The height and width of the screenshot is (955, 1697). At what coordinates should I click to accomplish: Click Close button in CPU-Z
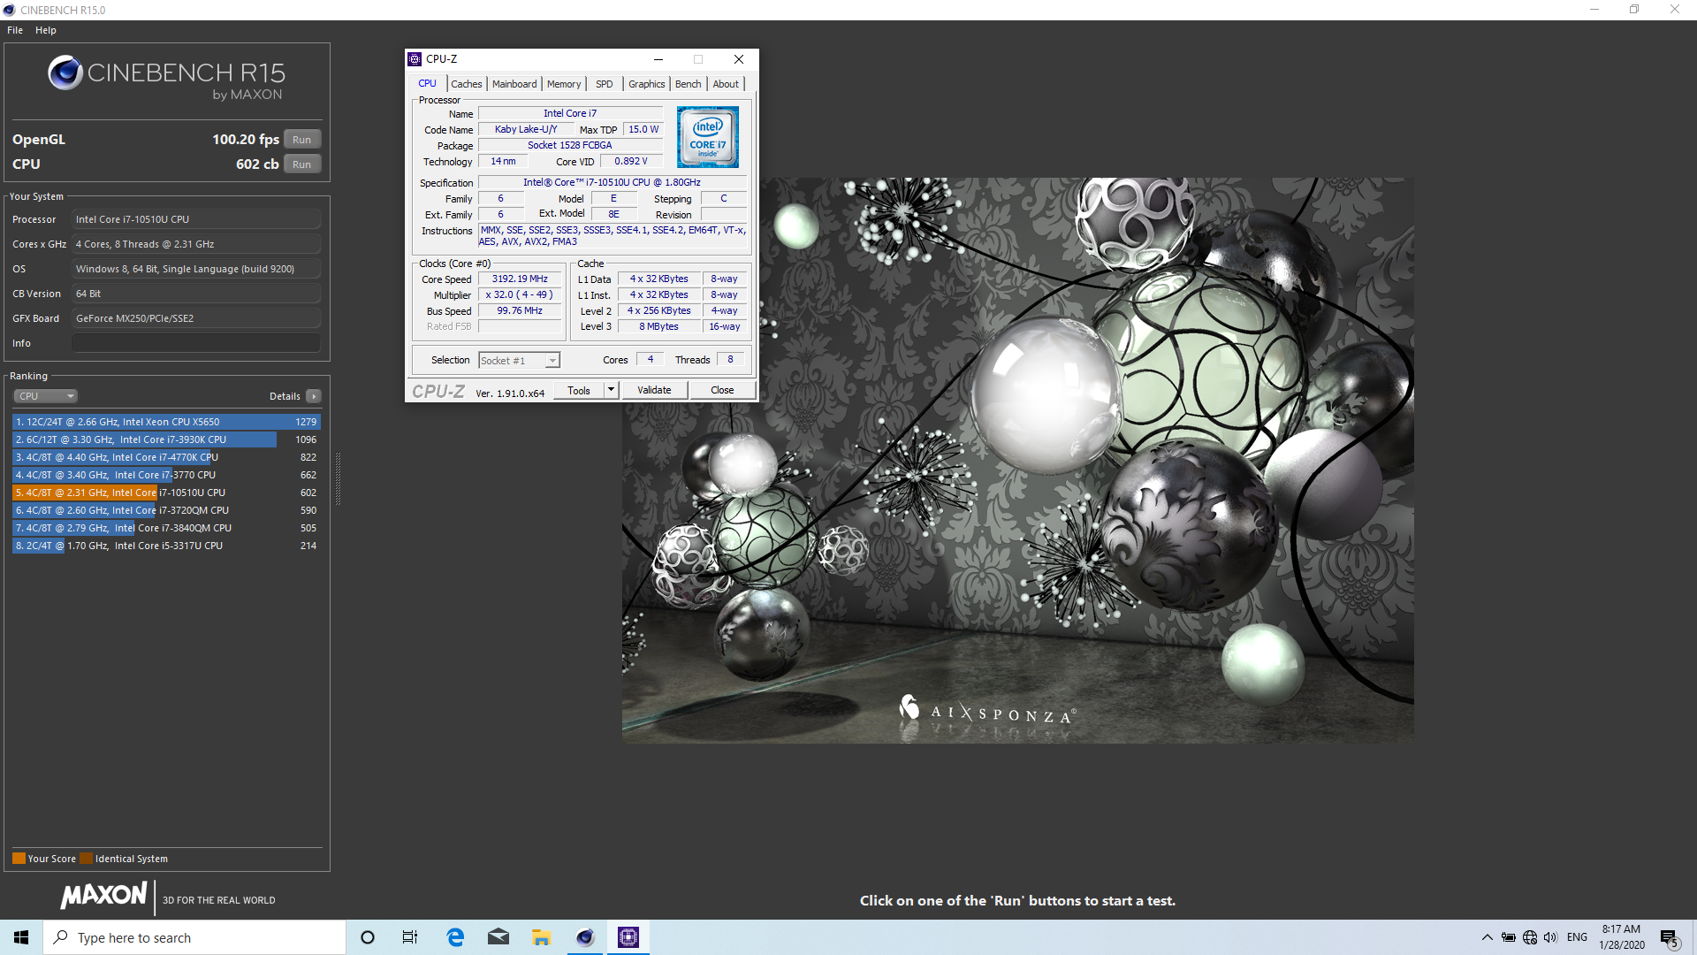pyautogui.click(x=722, y=390)
